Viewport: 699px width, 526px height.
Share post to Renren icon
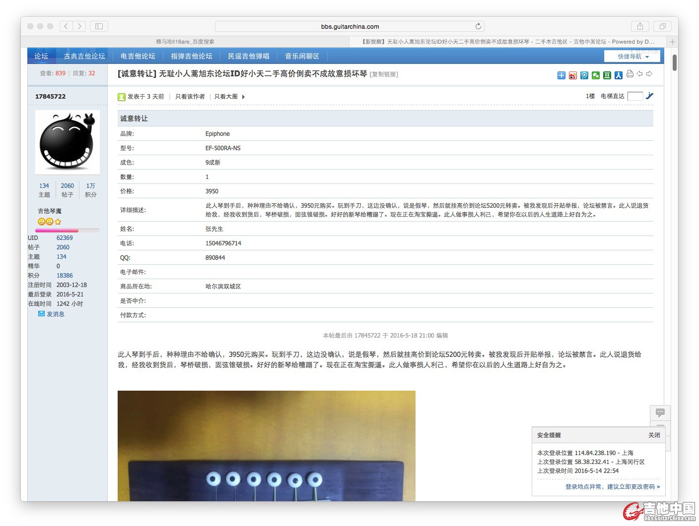(x=619, y=75)
